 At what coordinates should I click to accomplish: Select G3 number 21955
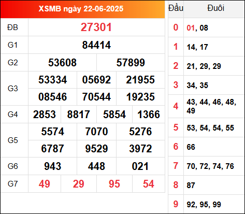pyautogui.click(x=140, y=80)
